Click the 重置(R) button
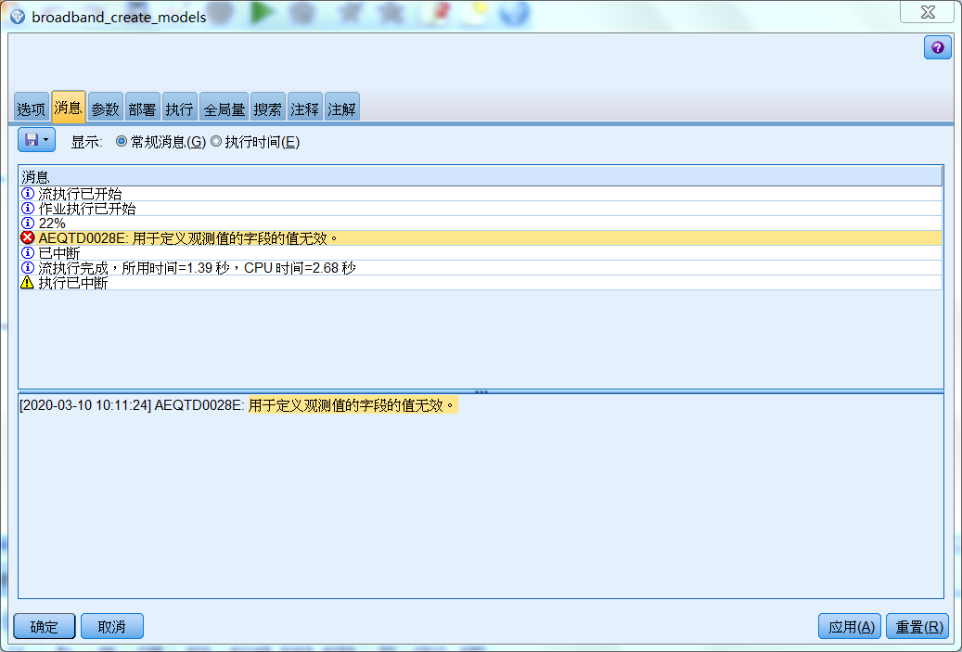 click(917, 626)
